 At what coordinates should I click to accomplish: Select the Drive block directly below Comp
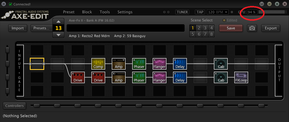coord(98,78)
